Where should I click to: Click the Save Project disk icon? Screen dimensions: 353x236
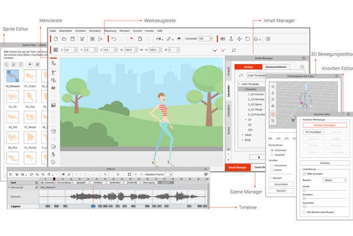(x=73, y=39)
